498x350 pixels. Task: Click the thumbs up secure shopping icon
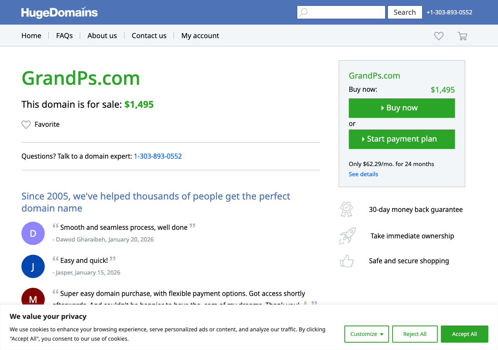(x=347, y=261)
